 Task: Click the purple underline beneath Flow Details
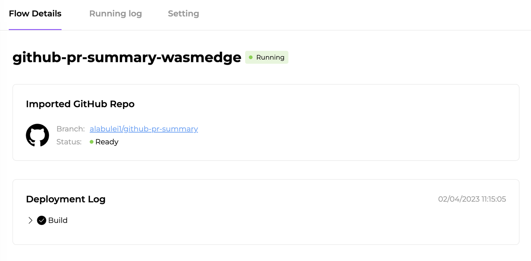(x=35, y=29)
